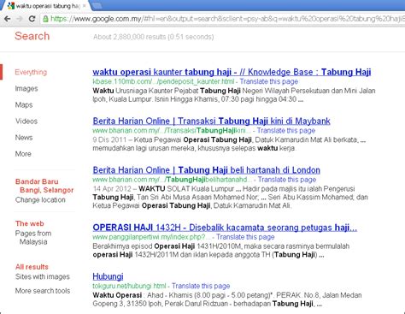Open 'waktu operasi kaunter tabung haji' Knowledge Base result

(x=232, y=72)
